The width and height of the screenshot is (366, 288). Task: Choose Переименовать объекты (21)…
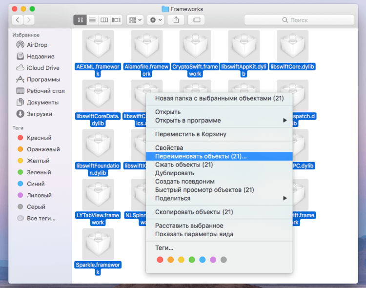coord(219,156)
